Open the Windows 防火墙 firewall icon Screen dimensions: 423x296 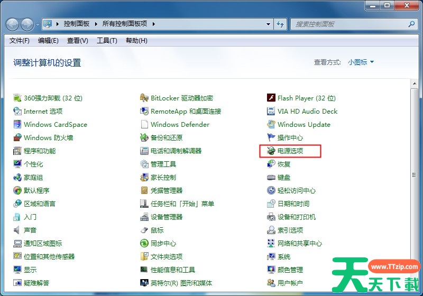coord(17,137)
